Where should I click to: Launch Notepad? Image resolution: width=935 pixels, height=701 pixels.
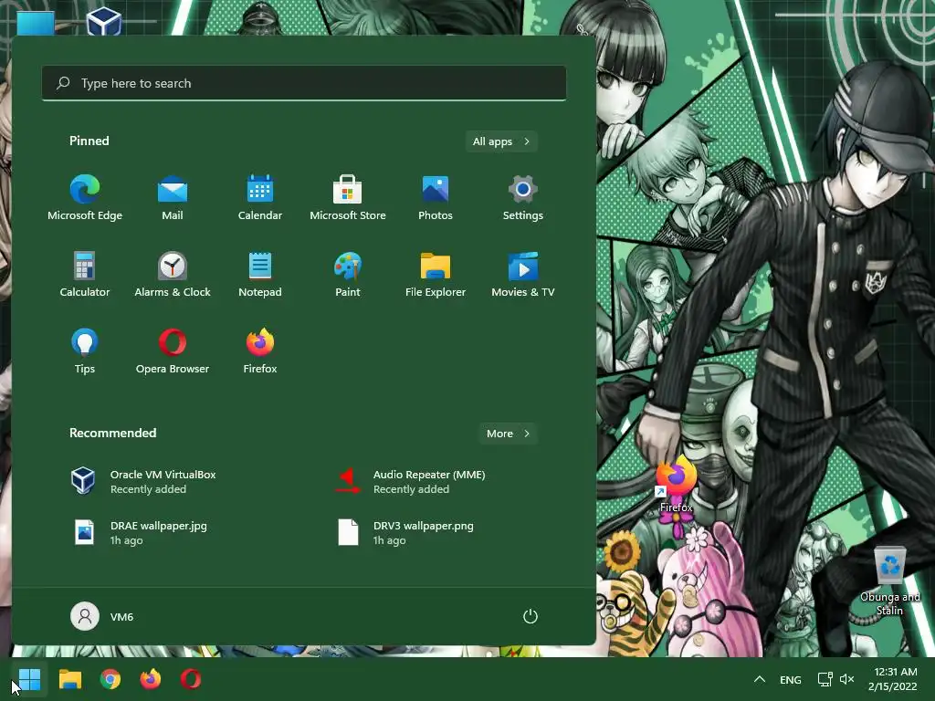coord(260,274)
